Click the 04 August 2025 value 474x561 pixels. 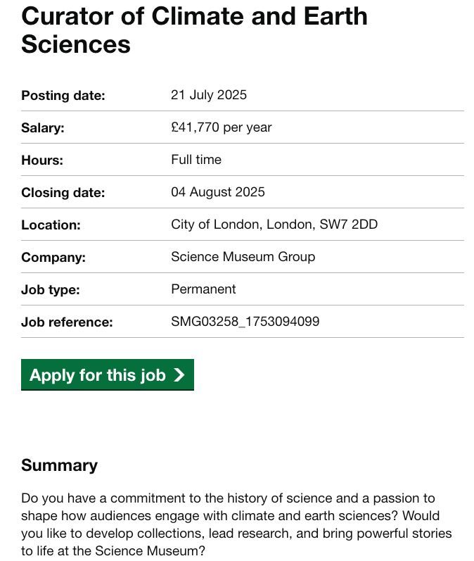tap(218, 192)
